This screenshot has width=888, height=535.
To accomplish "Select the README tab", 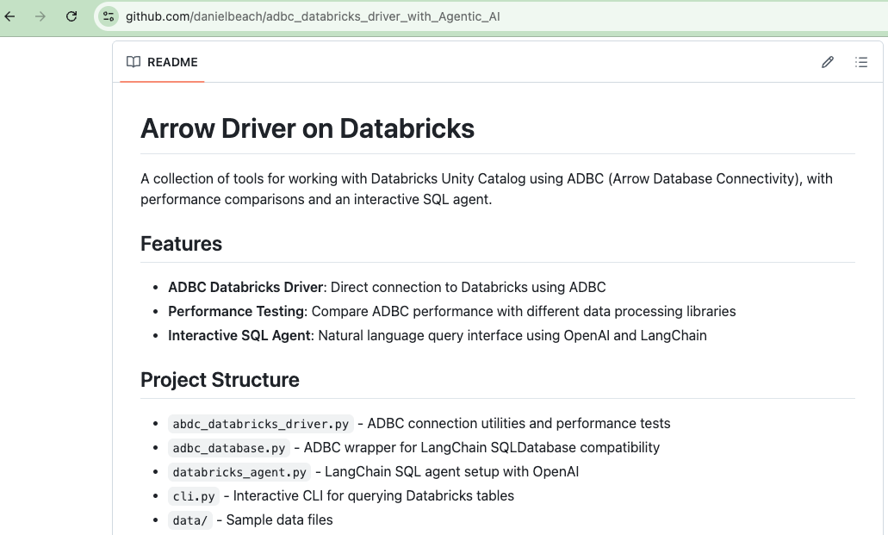I will (162, 62).
